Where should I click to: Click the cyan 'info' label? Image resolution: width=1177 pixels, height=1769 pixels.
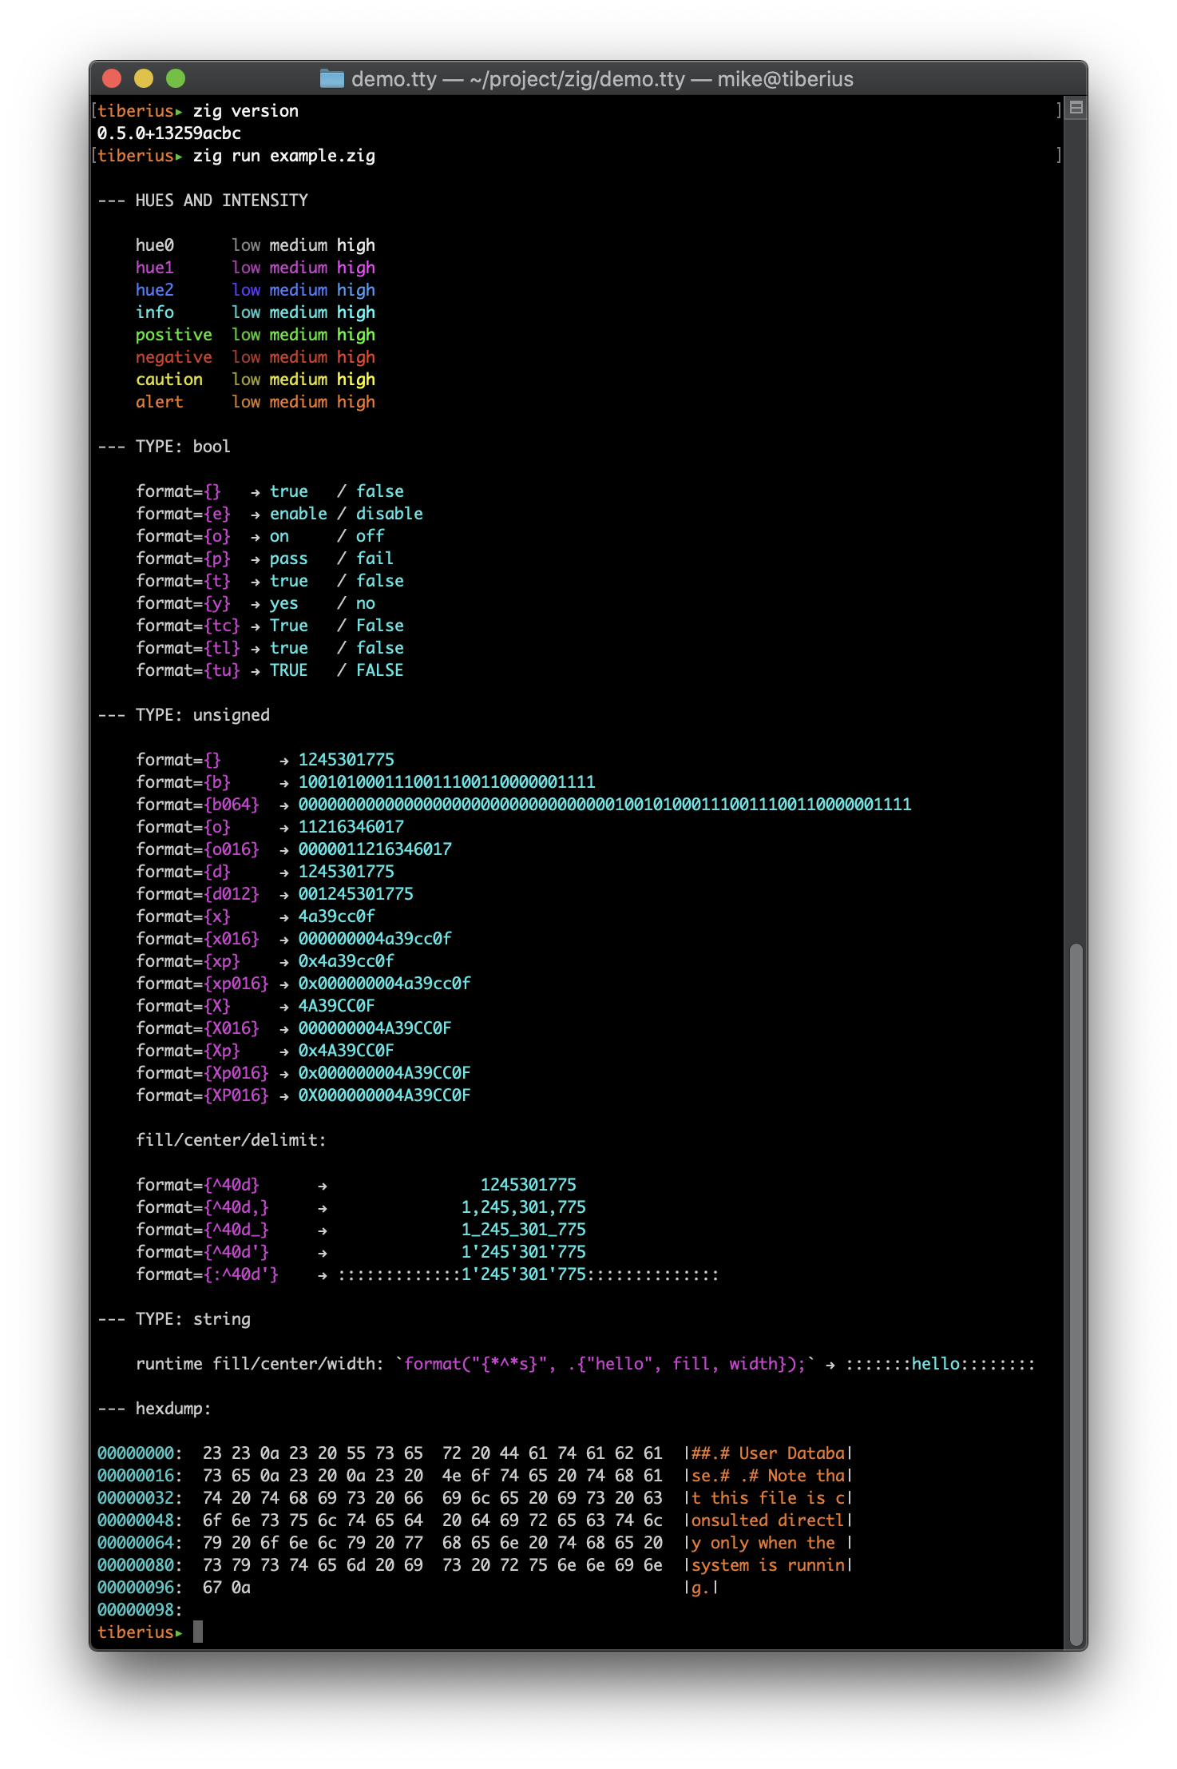[x=155, y=312]
